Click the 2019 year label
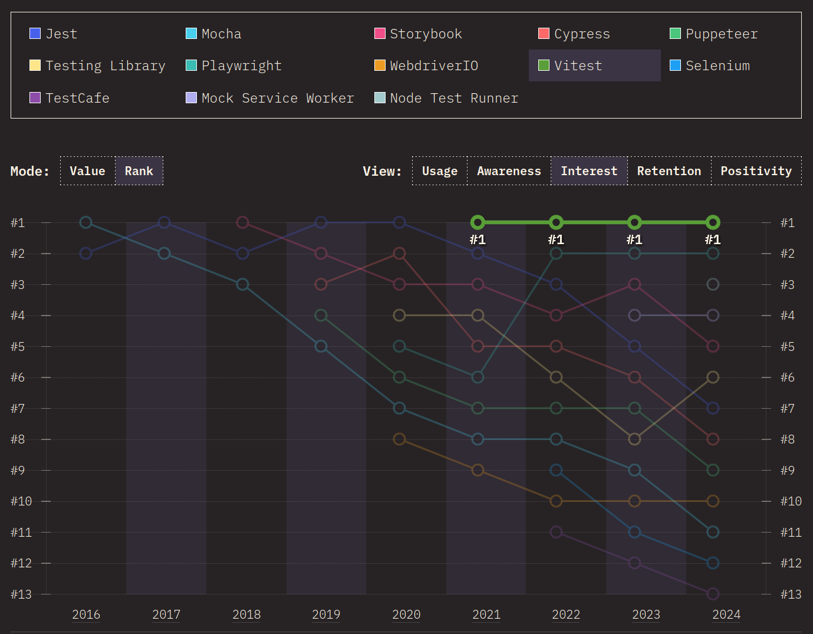Viewport: 813px width, 634px height. pyautogui.click(x=326, y=615)
